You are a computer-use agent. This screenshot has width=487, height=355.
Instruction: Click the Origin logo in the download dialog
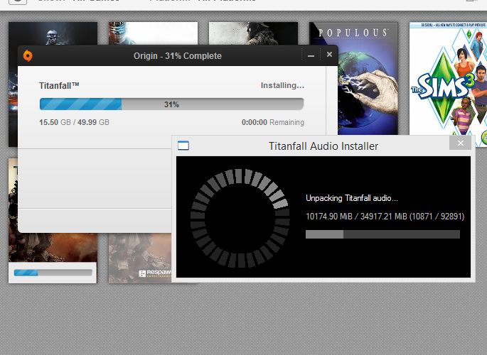pos(28,56)
